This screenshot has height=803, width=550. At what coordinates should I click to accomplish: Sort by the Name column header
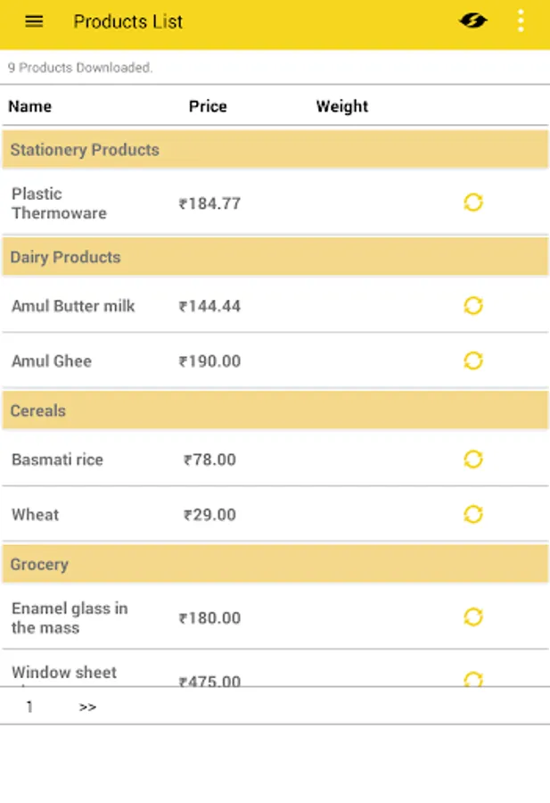[x=30, y=106]
